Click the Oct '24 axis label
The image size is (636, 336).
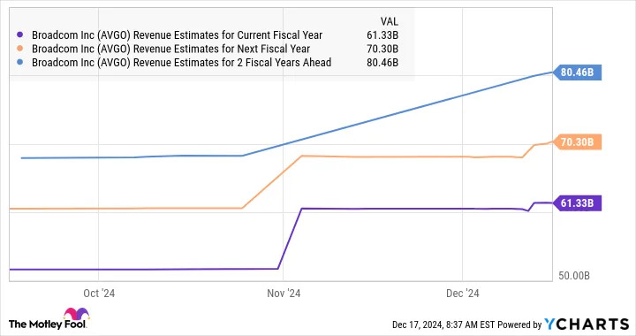click(x=99, y=294)
